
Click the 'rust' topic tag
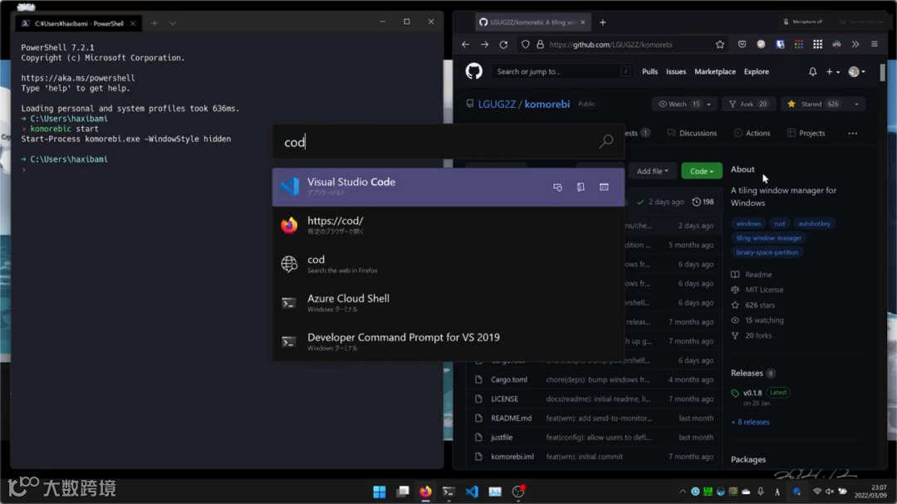coord(779,223)
